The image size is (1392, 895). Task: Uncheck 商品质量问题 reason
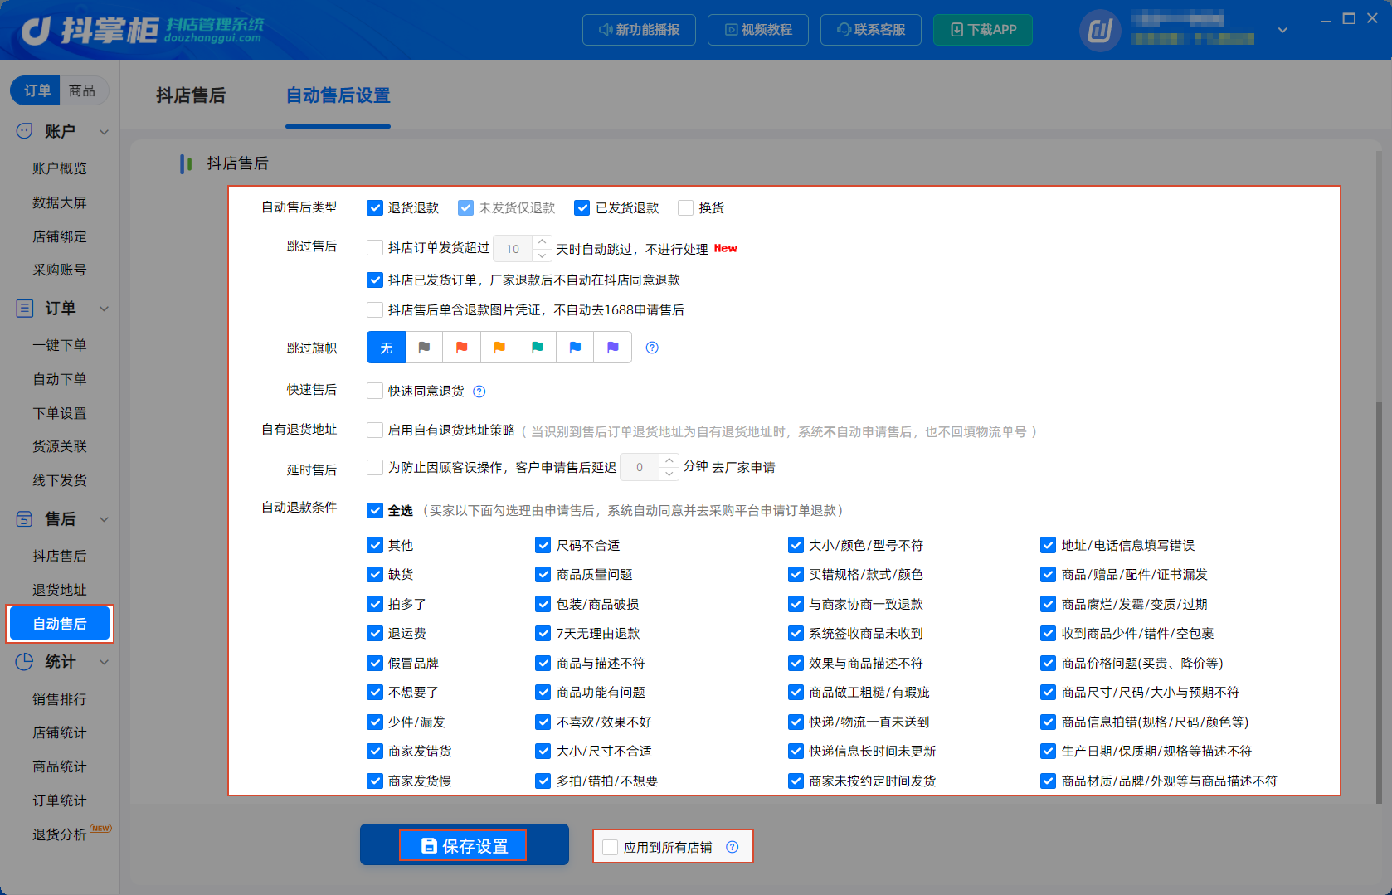543,575
